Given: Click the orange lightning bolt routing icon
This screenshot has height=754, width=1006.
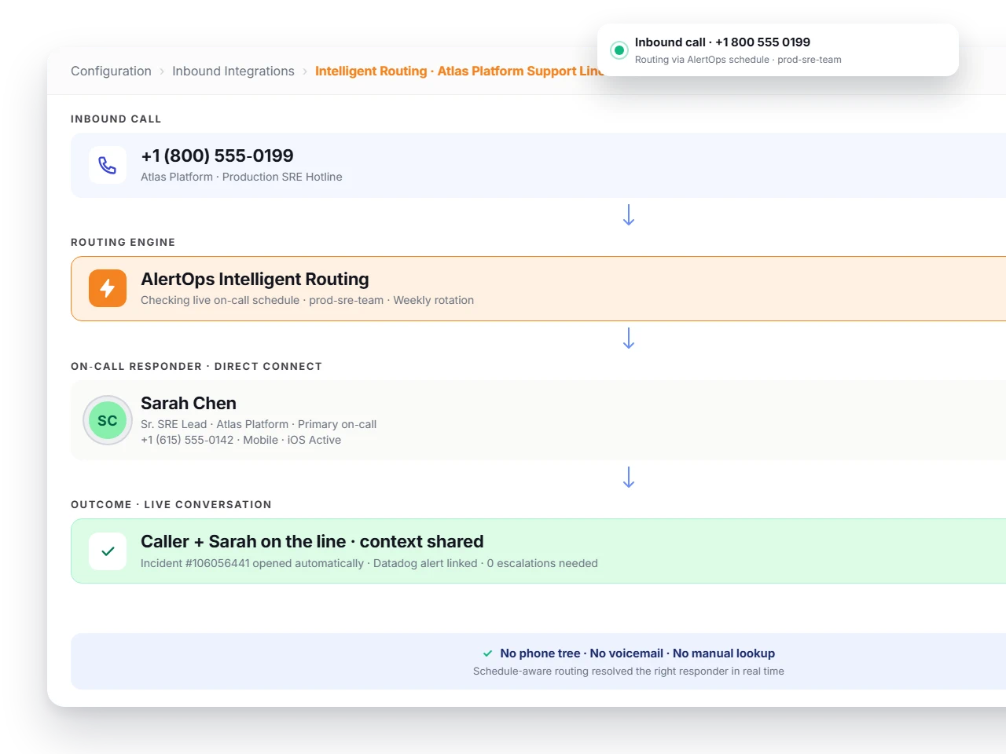Looking at the screenshot, I should click(x=108, y=288).
